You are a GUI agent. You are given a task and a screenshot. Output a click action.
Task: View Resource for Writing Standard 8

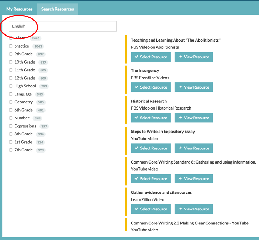[194, 179]
